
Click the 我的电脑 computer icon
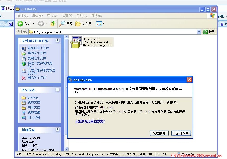pyautogui.click(x=24, y=113)
